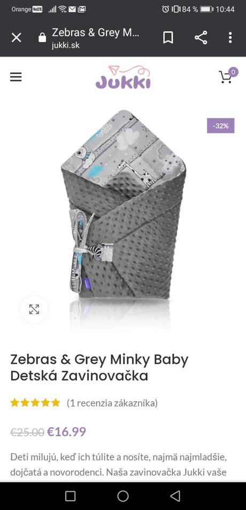Open the three-dot browser menu
246x510 pixels.
[x=230, y=38]
